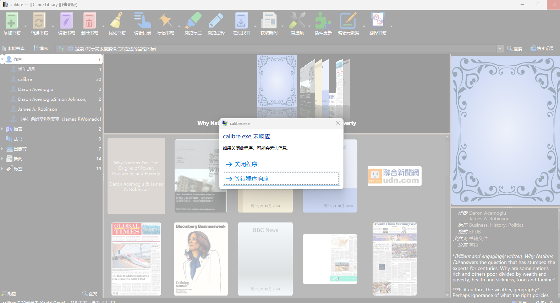Click the 查找 (Find) button
Screen dimensions: 560x303
point(90,293)
